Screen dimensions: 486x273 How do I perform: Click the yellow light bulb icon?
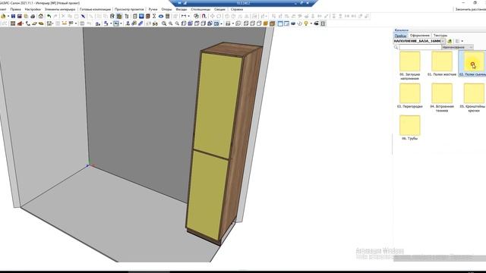(306, 24)
